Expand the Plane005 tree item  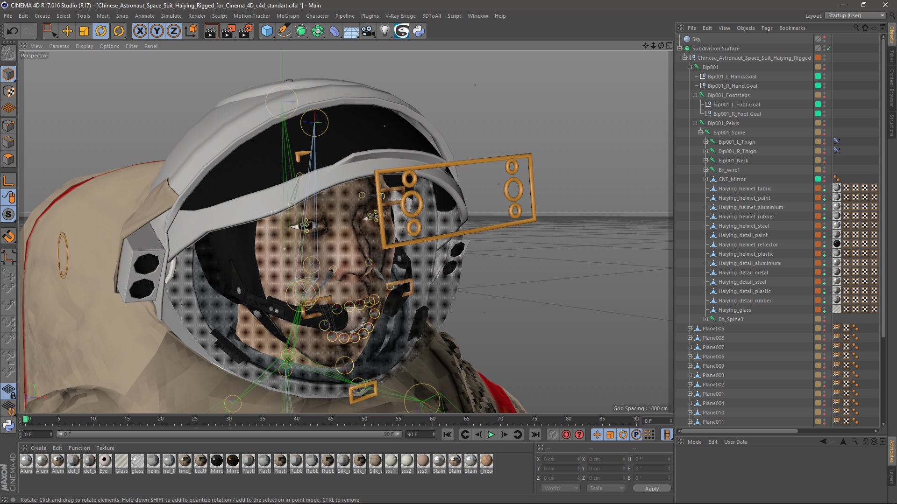point(690,329)
